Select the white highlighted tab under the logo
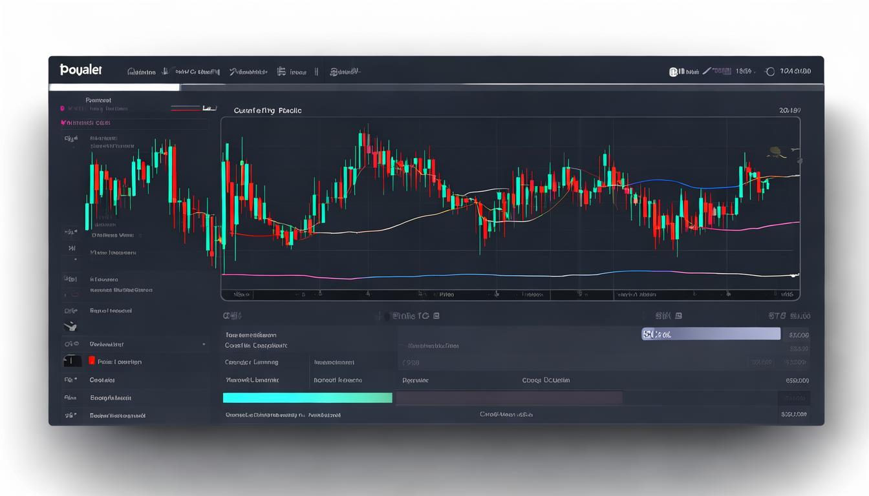 coord(114,87)
